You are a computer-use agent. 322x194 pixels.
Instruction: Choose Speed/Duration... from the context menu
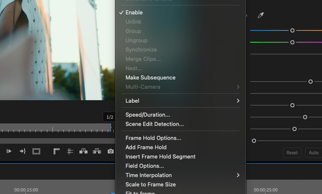147,115
